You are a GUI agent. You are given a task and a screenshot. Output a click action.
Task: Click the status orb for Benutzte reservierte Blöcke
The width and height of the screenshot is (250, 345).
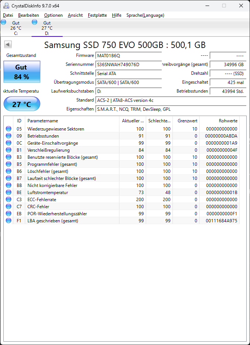[9, 157]
